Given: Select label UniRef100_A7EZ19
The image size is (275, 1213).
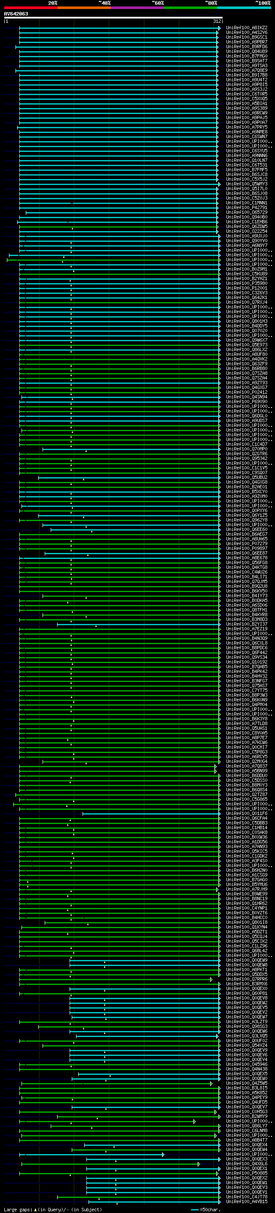Looking at the screenshot, I should (247, 629).
